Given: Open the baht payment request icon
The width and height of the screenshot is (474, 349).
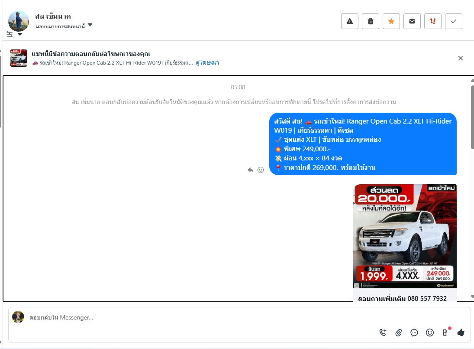Looking at the screenshot, I should tap(445, 333).
